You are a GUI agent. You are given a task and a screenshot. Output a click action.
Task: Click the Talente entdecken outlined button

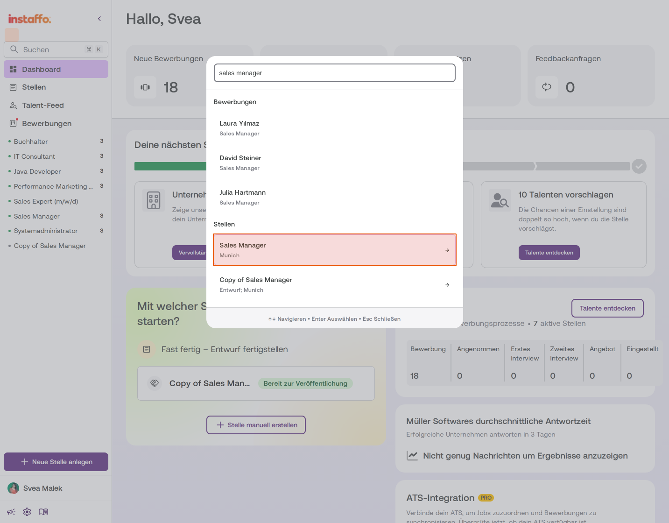(607, 308)
